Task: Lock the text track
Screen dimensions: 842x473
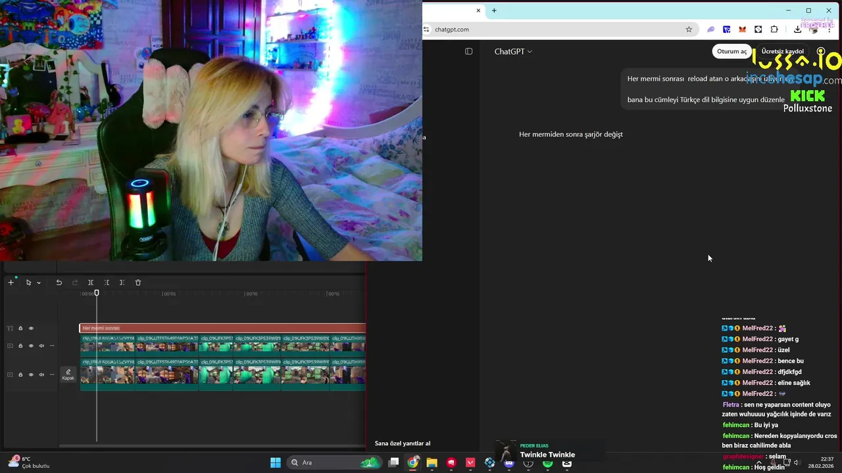Action: [20, 328]
